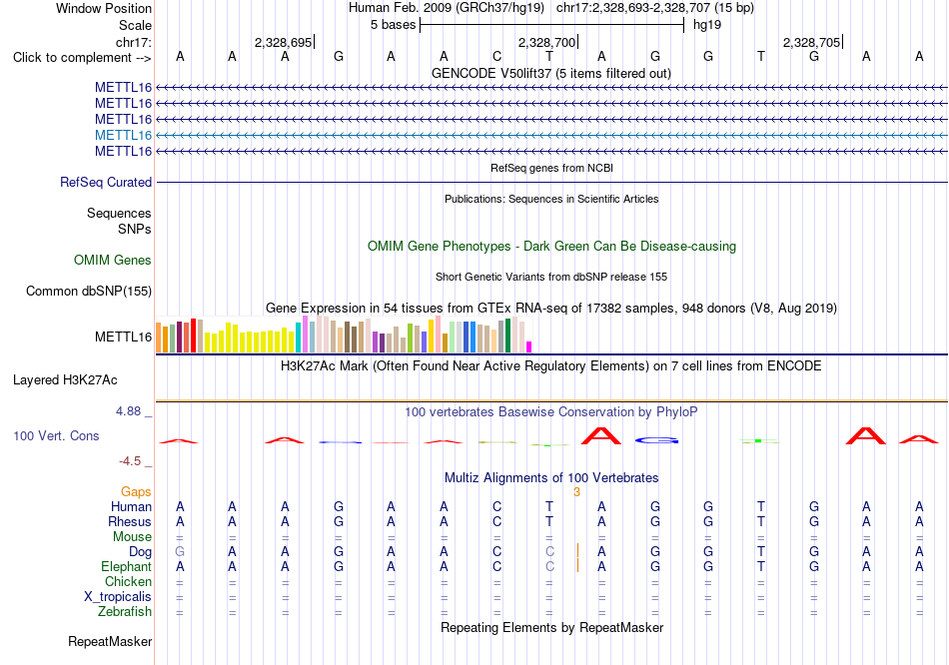This screenshot has height=665, width=949.
Task: Click the magenta last bar in GTEx chart
Action: coord(529,346)
